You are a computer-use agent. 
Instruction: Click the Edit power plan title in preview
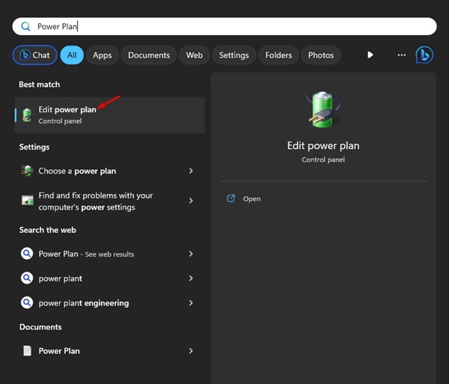pyautogui.click(x=323, y=146)
